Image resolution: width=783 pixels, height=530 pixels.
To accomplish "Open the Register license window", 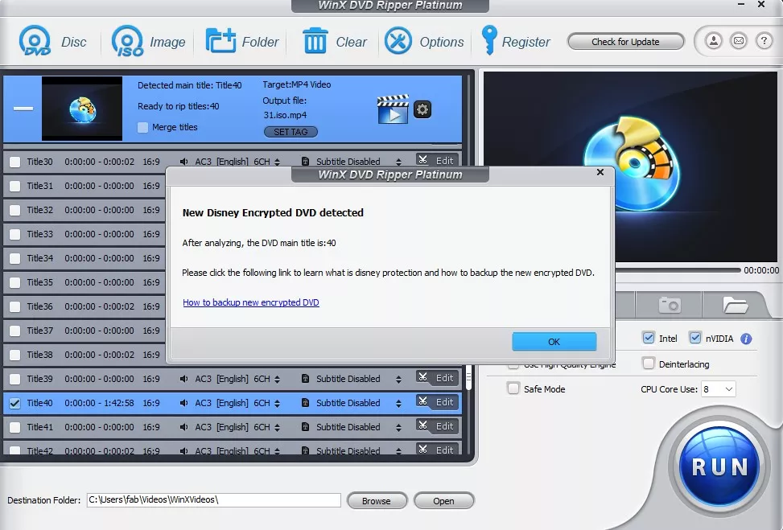I will click(516, 41).
